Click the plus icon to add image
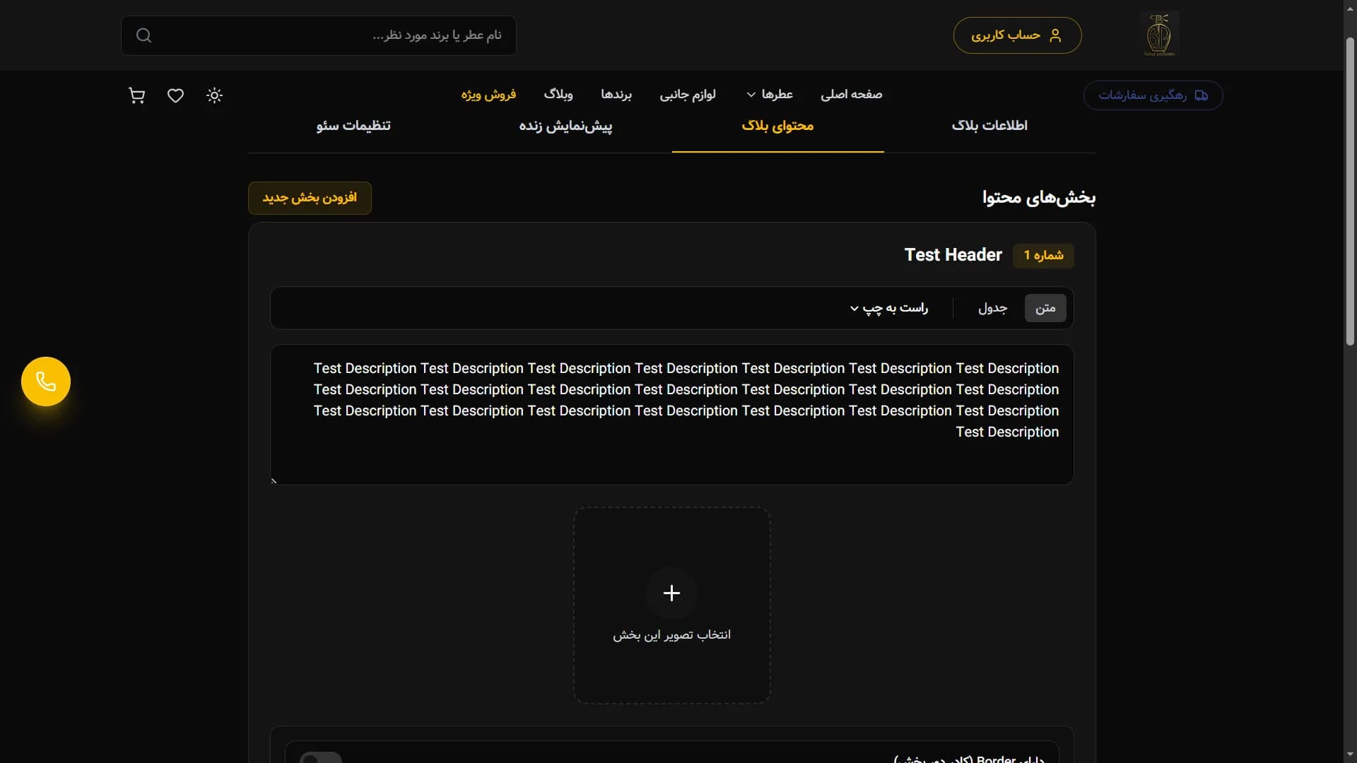The image size is (1357, 763). 671,593
